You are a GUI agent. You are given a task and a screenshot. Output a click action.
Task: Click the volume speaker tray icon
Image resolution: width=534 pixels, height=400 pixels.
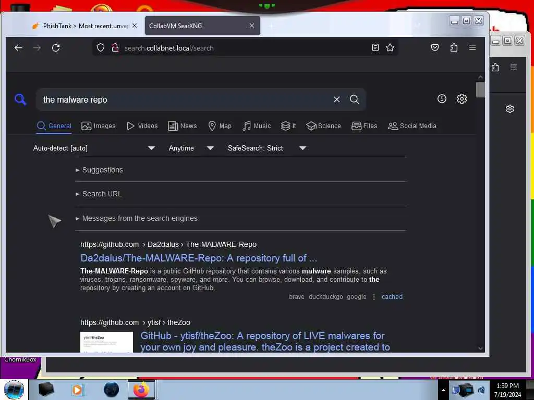tap(481, 390)
